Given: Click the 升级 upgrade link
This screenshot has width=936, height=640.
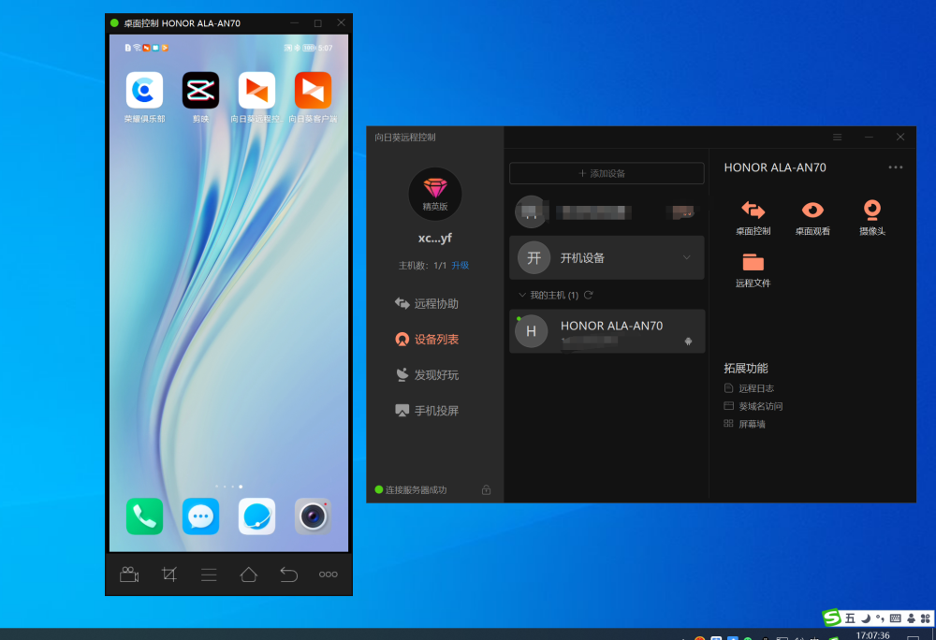Looking at the screenshot, I should 461,266.
